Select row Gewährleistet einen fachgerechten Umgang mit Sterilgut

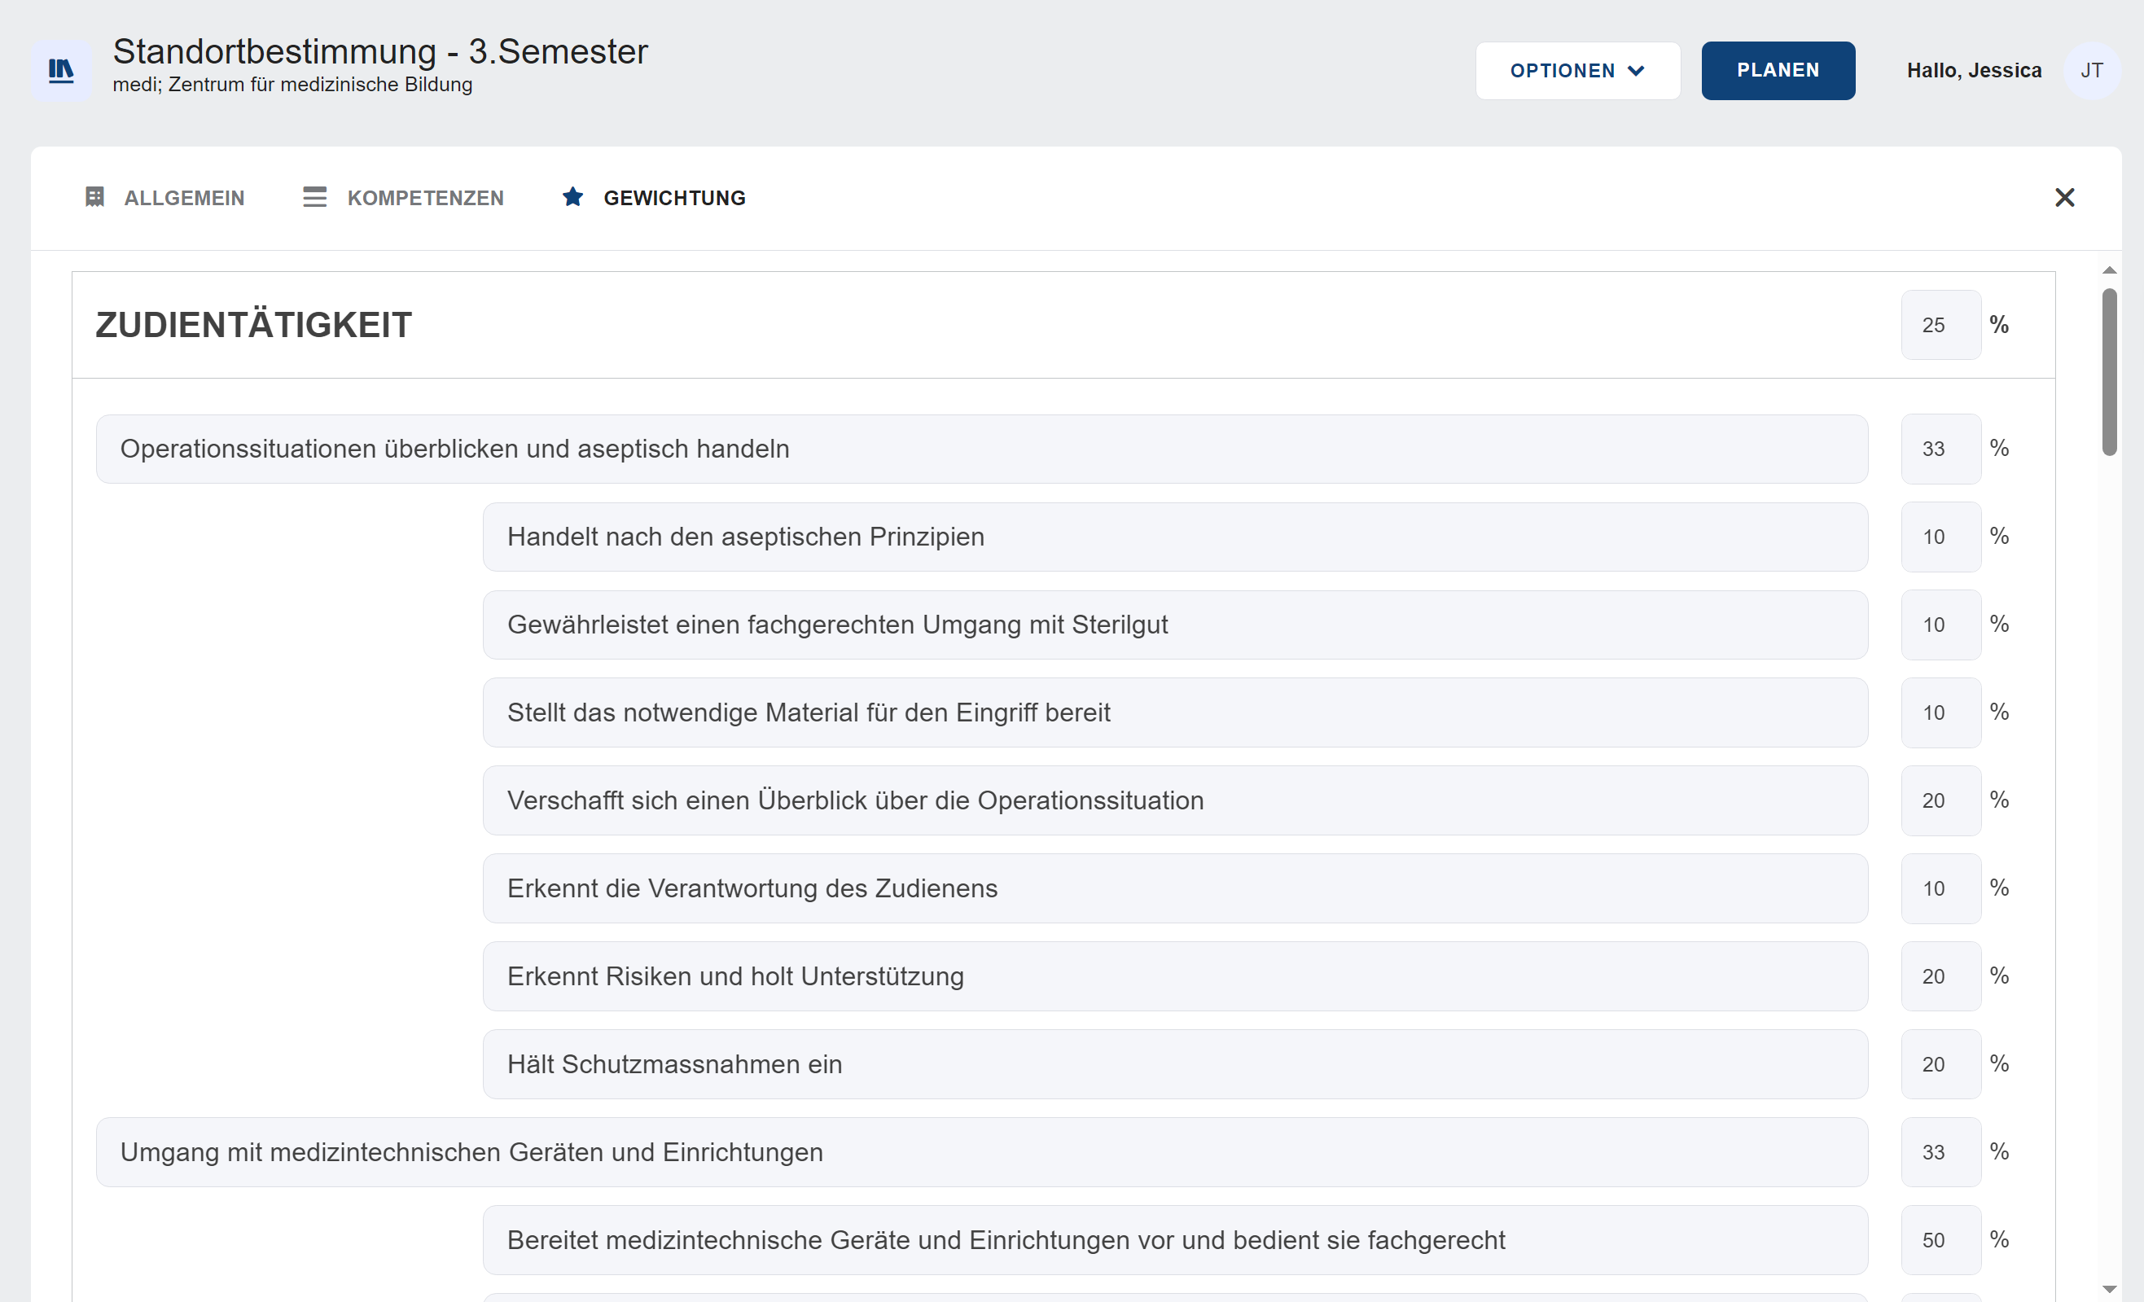tap(1176, 625)
